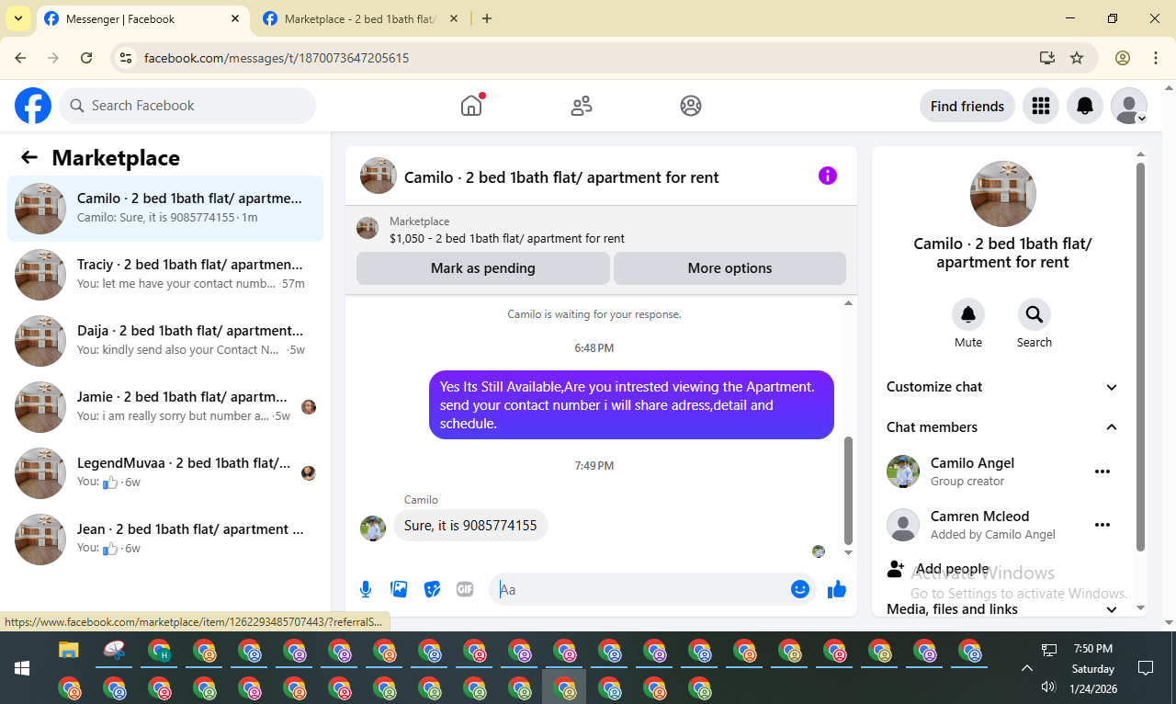The height and width of the screenshot is (704, 1176).
Task: Expand the Customize chat section
Action: pos(1002,387)
